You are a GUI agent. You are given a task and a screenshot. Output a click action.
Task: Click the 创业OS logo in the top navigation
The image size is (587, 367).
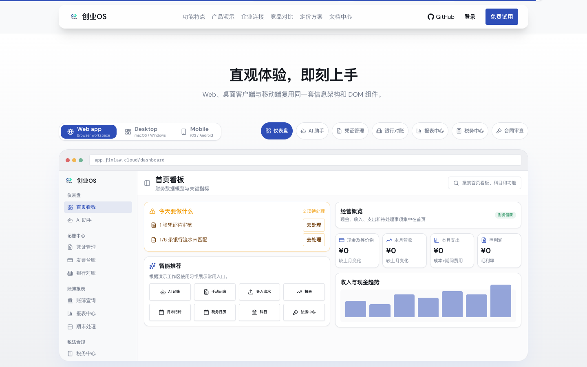[x=88, y=17]
